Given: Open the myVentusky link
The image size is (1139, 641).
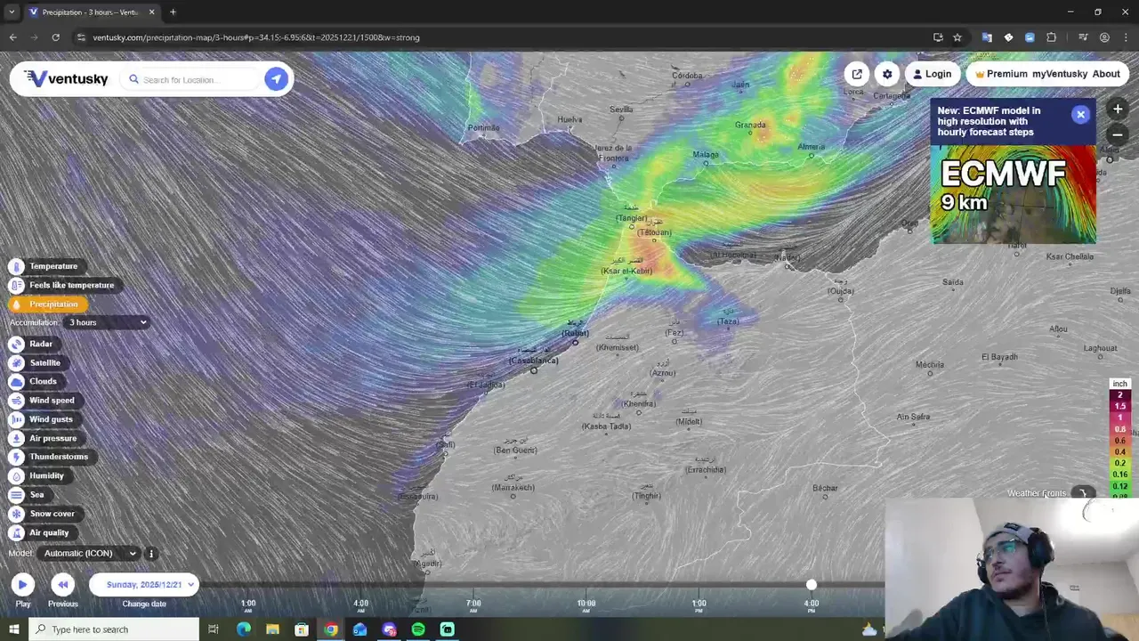Looking at the screenshot, I should coord(1059,74).
